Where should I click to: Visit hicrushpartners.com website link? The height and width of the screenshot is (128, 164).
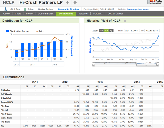pyautogui.click(x=138, y=9)
